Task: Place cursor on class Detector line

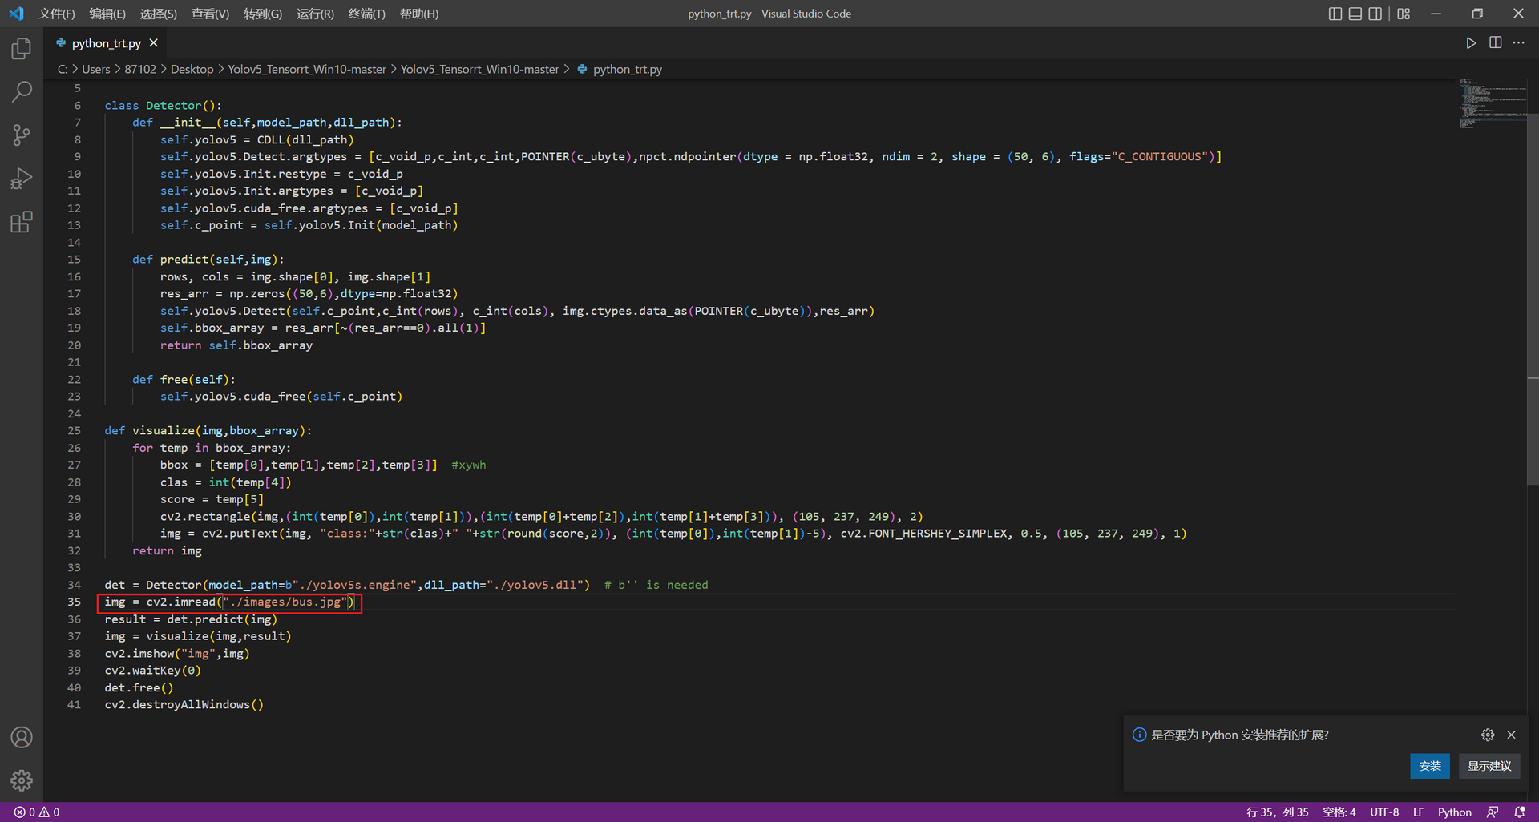Action: click(x=163, y=105)
